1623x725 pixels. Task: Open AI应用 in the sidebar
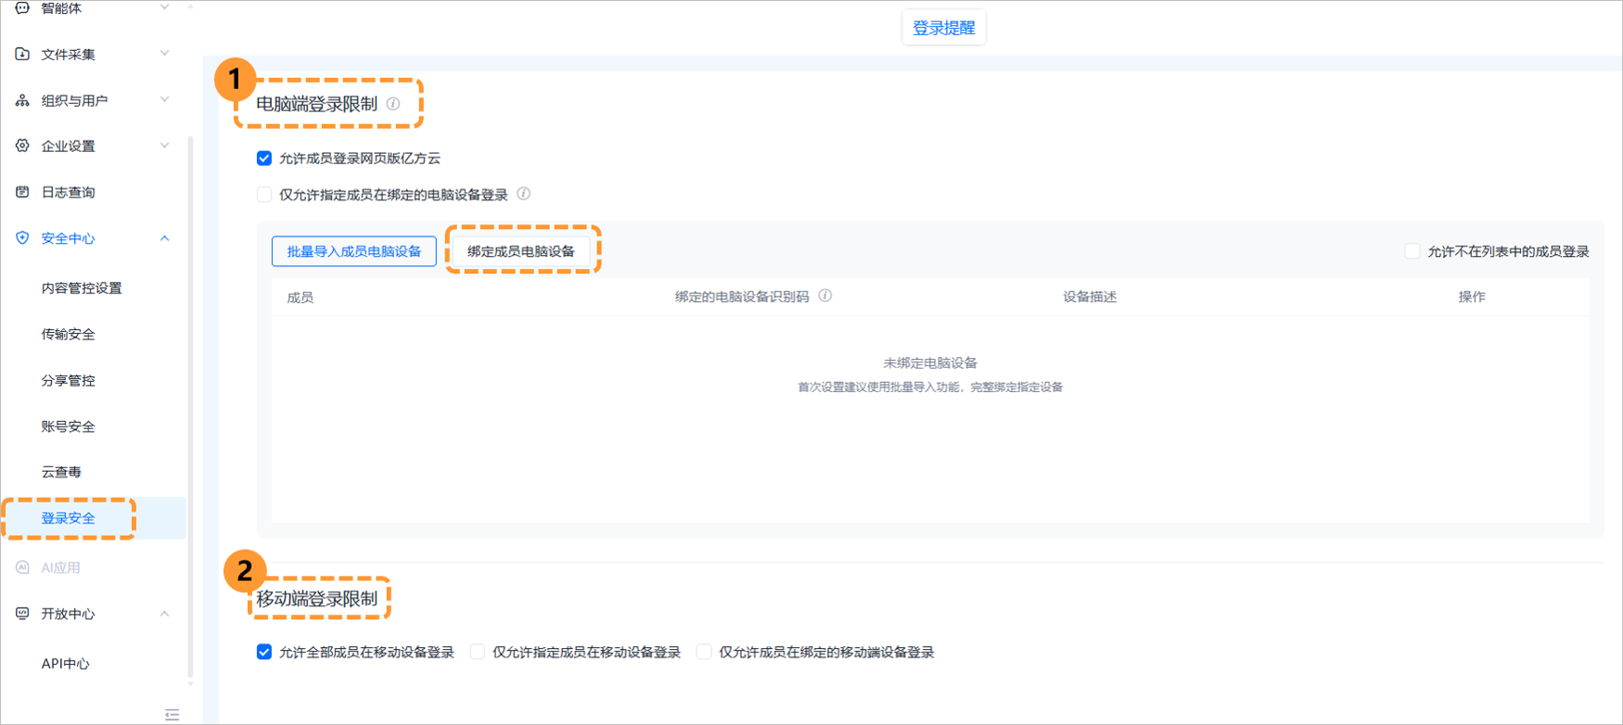click(x=60, y=567)
